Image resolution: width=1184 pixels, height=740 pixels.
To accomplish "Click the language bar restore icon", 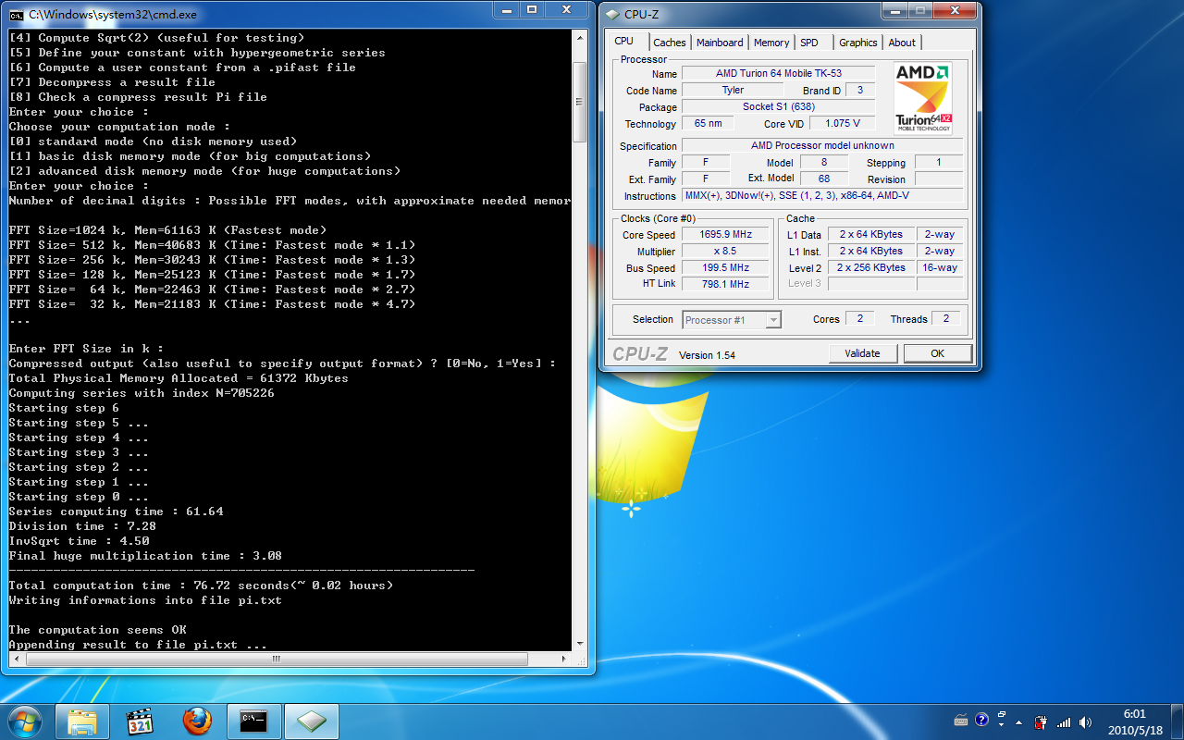I will [x=1002, y=716].
